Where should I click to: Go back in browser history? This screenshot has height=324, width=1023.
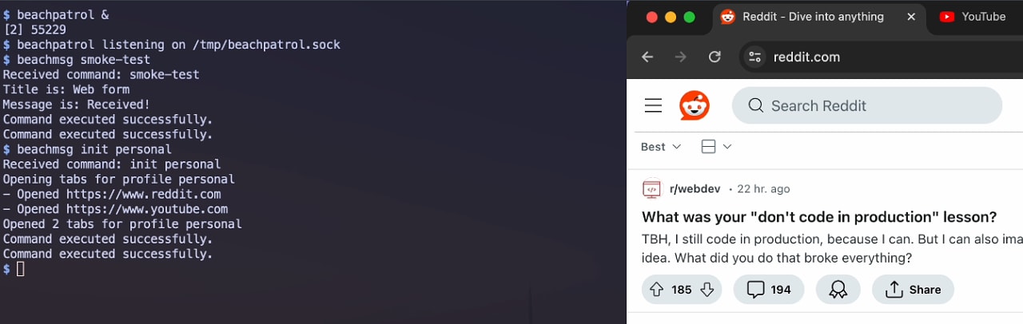(x=648, y=57)
